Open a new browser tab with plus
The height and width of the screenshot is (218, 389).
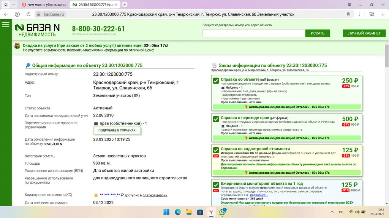pos(125,5)
